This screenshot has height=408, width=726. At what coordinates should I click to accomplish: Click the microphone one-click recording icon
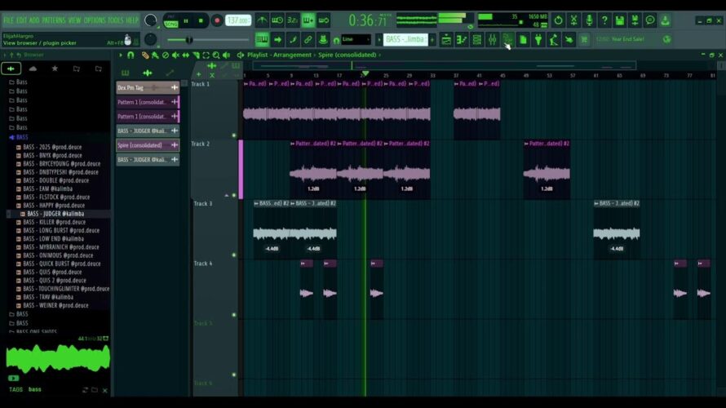pos(589,20)
